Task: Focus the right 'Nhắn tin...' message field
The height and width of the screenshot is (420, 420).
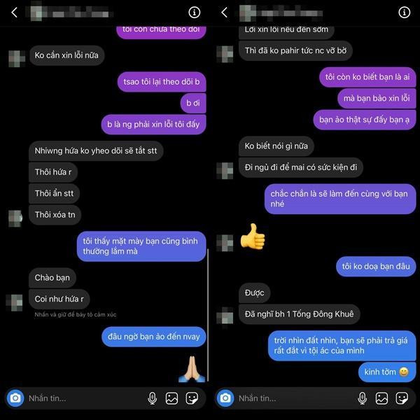Action: (295, 398)
